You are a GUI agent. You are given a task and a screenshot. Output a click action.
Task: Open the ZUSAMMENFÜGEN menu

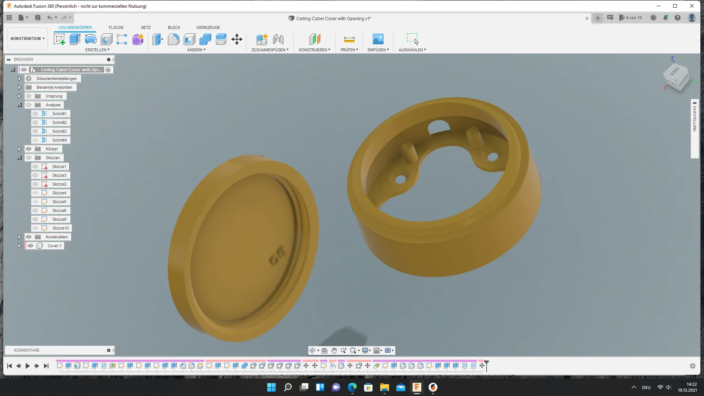(270, 50)
